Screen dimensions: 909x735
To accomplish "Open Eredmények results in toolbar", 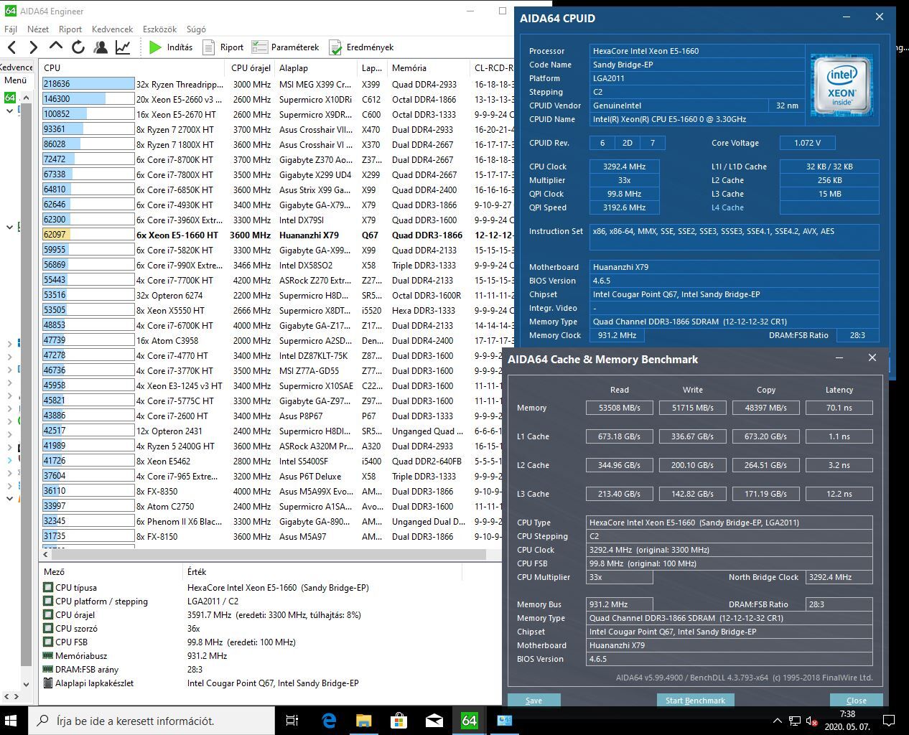I will (361, 47).
